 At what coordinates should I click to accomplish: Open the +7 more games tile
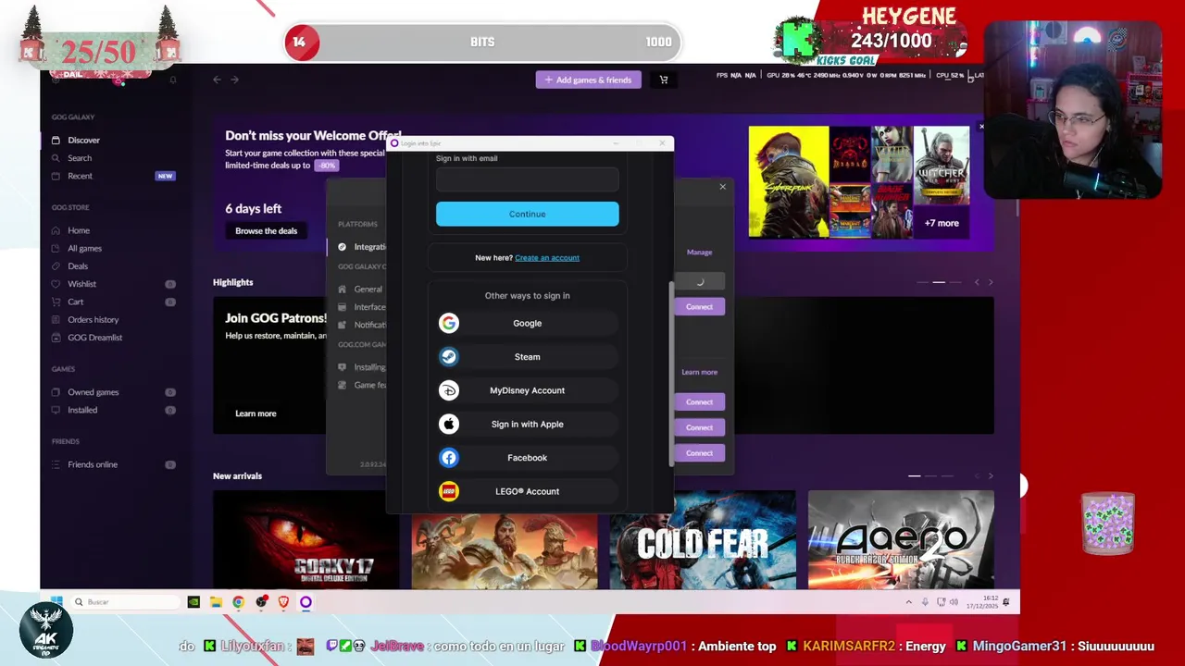point(942,223)
